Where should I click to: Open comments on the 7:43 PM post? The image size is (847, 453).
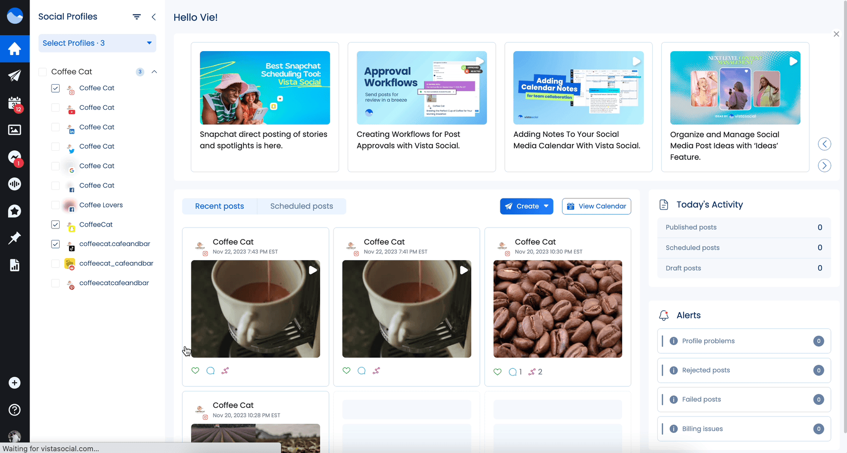(210, 371)
